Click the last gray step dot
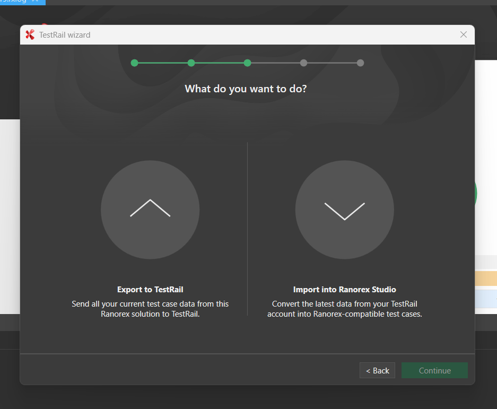Viewport: 497px width, 409px height. tap(360, 63)
